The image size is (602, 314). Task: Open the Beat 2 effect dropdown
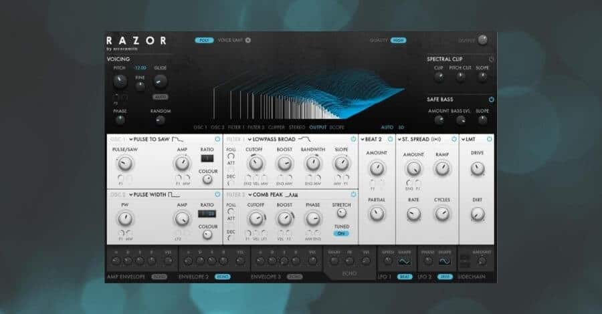pos(371,139)
